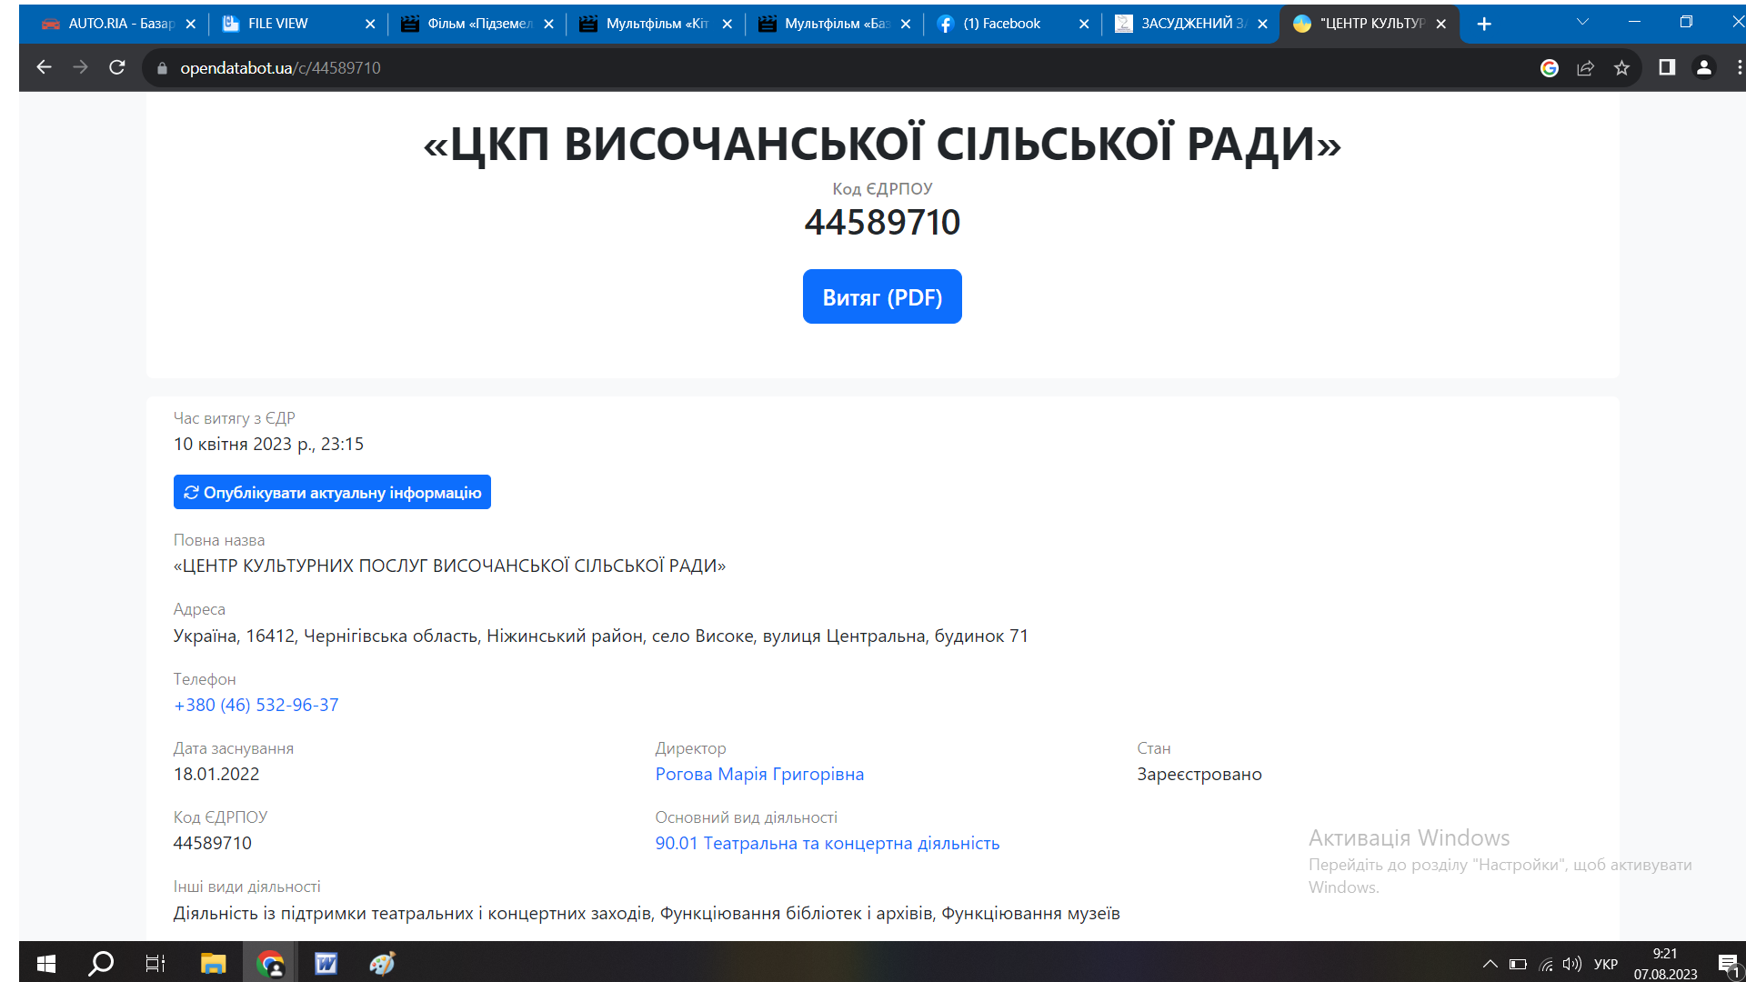This screenshot has width=1746, height=982.
Task: Open a new browser tab
Action: point(1484,24)
